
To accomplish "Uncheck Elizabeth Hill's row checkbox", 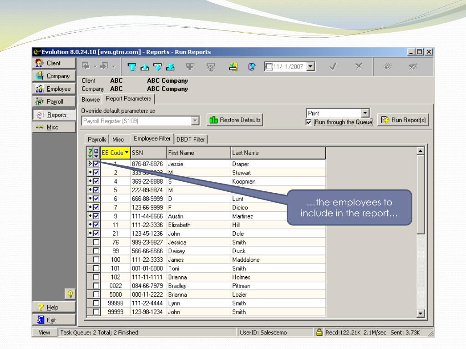I will [x=96, y=224].
